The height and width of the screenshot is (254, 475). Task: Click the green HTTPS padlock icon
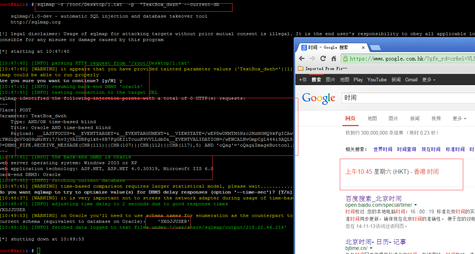pyautogui.click(x=345, y=59)
